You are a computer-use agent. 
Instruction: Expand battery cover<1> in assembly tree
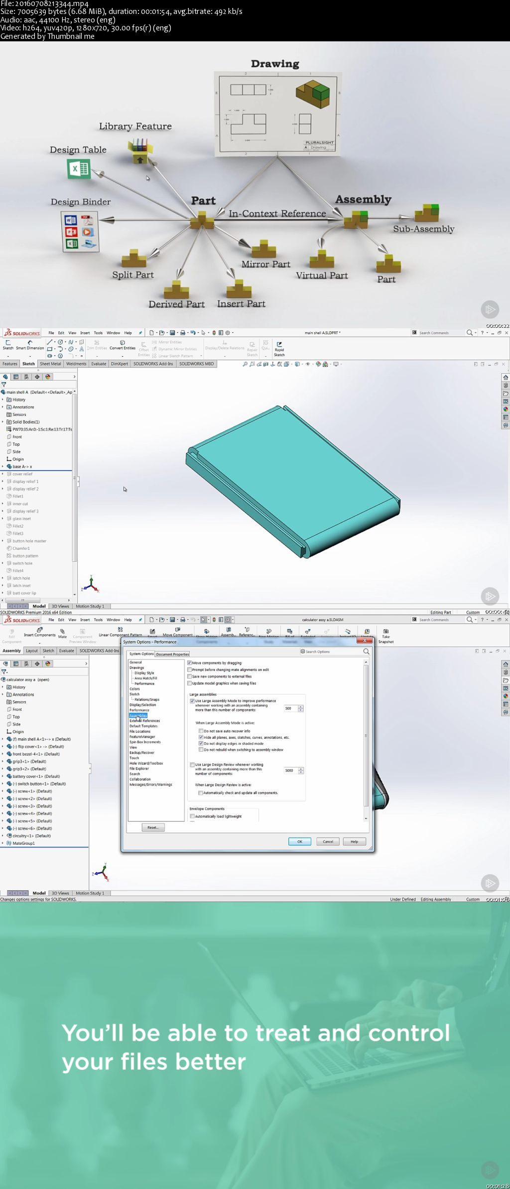coord(2,776)
